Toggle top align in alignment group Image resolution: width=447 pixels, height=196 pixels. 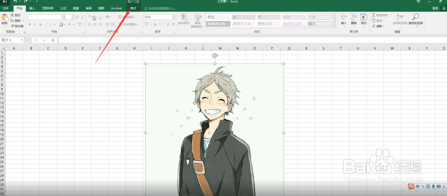point(90,17)
